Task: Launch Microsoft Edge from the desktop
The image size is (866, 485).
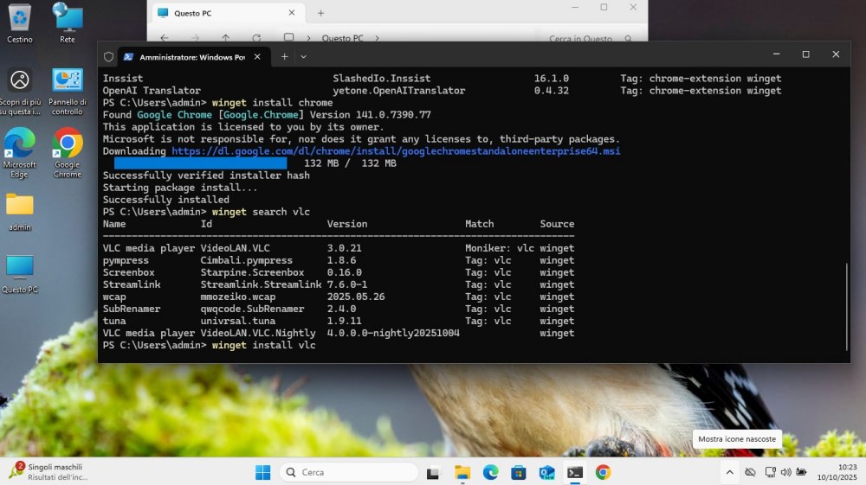Action: tap(19, 148)
